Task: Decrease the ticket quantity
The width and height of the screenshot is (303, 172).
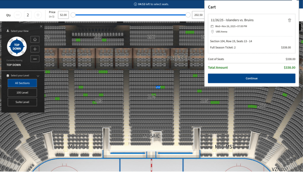Action: (x=18, y=15)
